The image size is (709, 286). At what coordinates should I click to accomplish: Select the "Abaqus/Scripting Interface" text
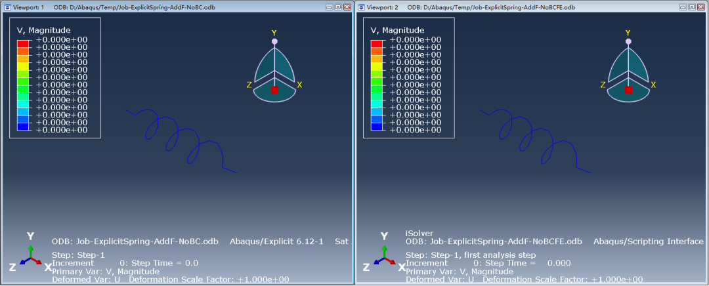click(649, 241)
